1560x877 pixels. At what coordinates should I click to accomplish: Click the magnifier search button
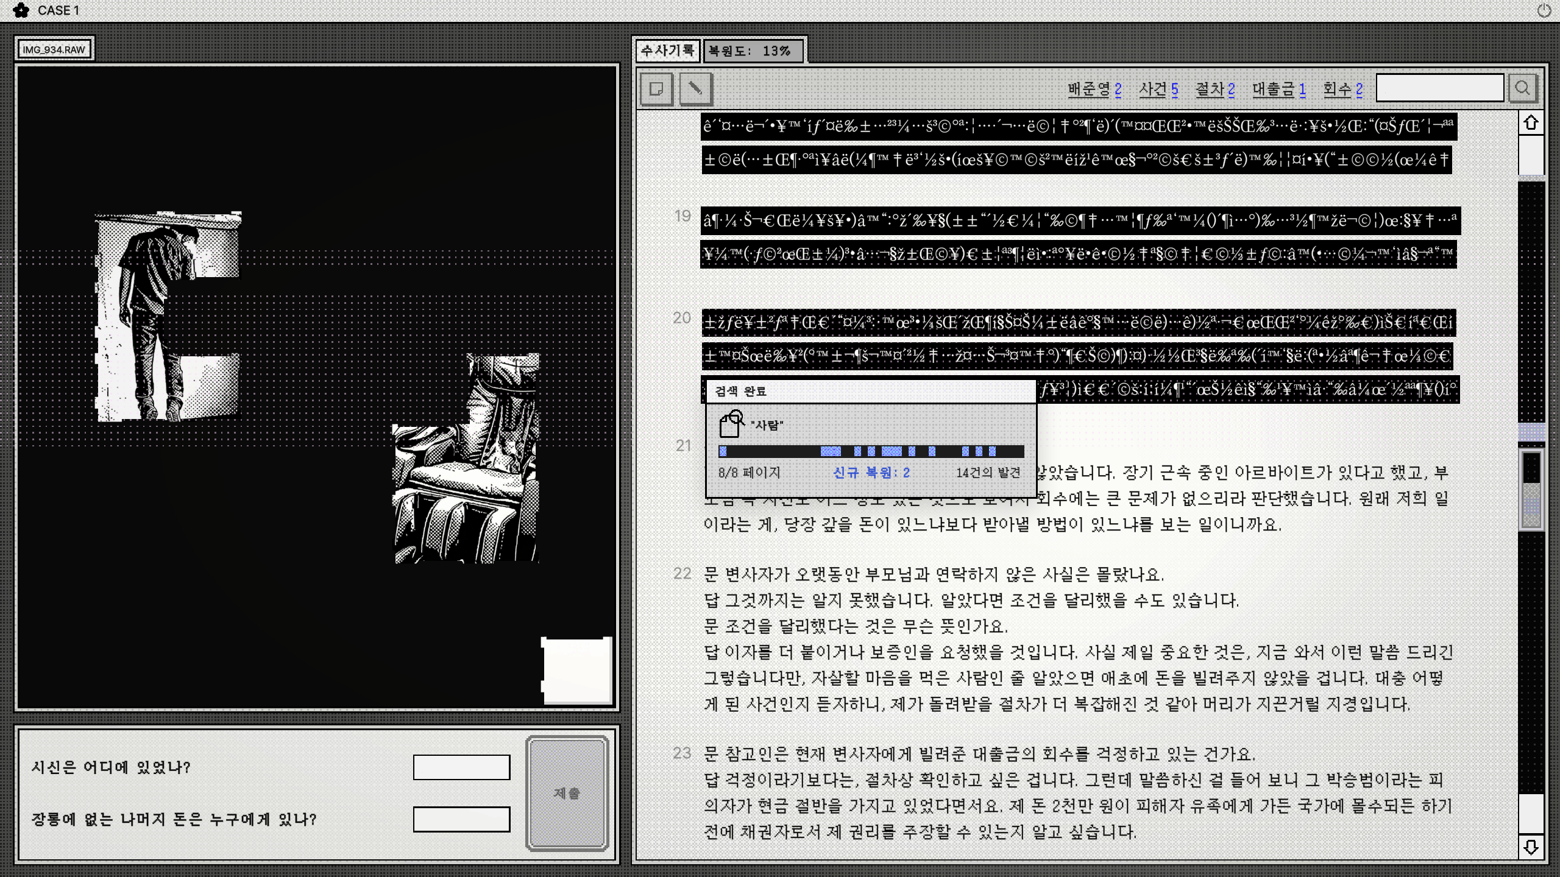coord(1522,89)
